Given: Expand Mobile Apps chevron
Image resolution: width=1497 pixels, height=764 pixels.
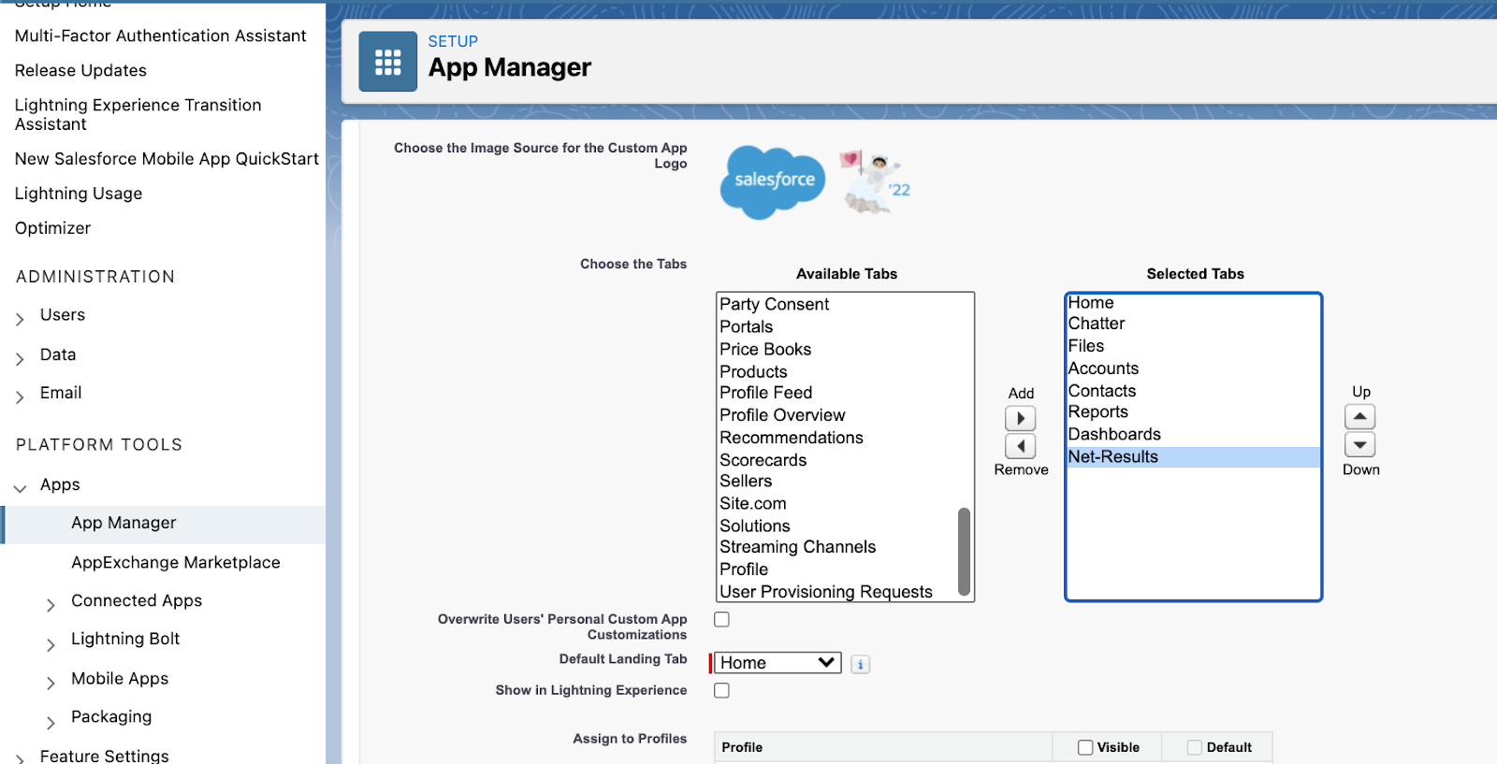Looking at the screenshot, I should coord(51,684).
